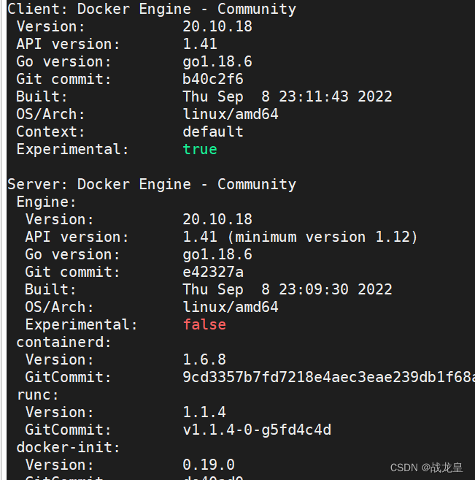Click the "runc:" section label
Image resolution: width=475 pixels, height=480 pixels.
pyautogui.click(x=37, y=395)
